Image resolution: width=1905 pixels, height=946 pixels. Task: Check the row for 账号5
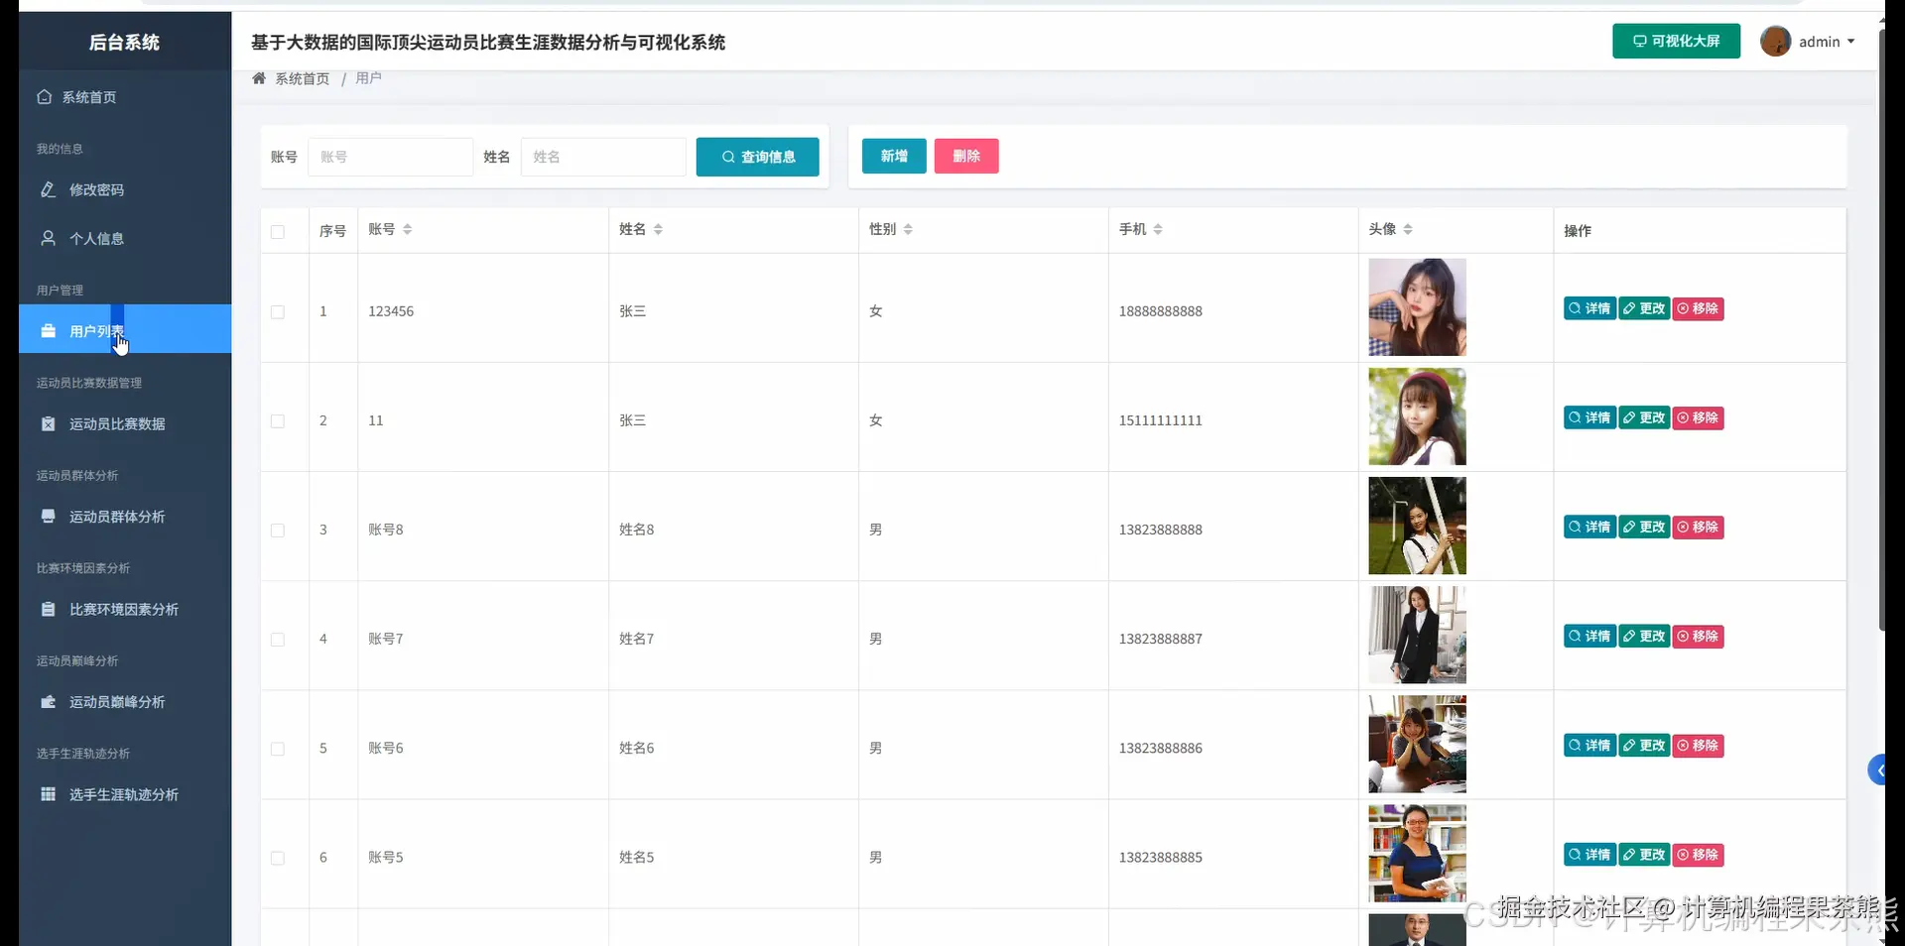click(278, 858)
